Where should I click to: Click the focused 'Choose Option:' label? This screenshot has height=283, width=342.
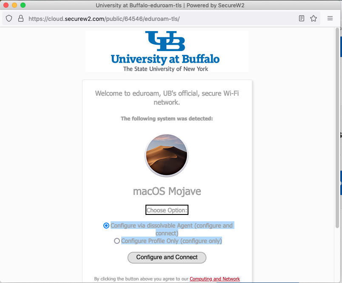point(167,210)
